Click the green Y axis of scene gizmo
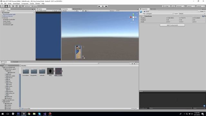 (x=133, y=14)
